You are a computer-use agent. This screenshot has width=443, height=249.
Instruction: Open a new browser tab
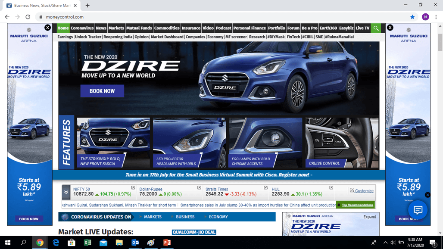click(x=87, y=5)
